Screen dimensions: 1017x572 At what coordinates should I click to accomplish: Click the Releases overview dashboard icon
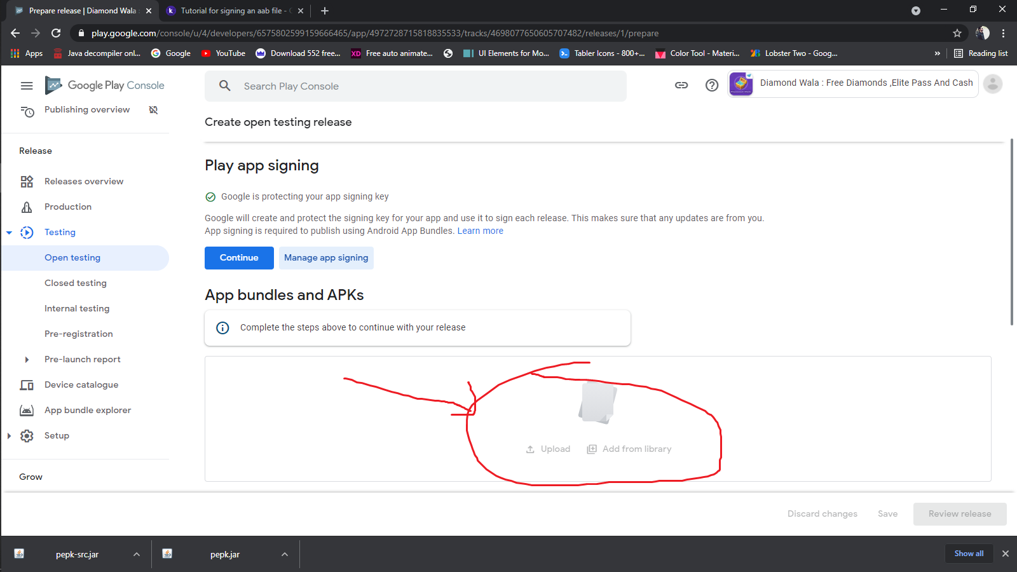pyautogui.click(x=27, y=182)
